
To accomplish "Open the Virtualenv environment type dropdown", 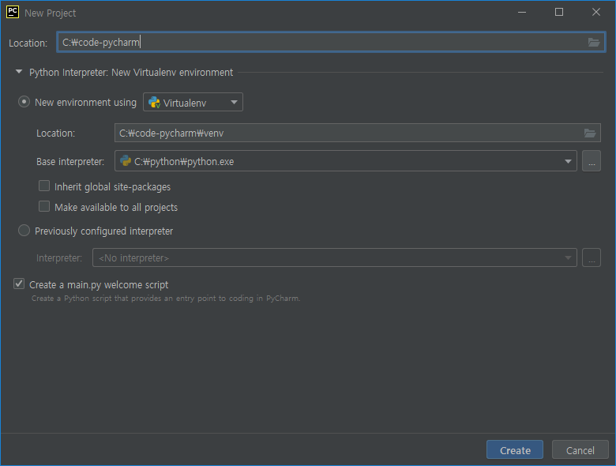I will [193, 102].
